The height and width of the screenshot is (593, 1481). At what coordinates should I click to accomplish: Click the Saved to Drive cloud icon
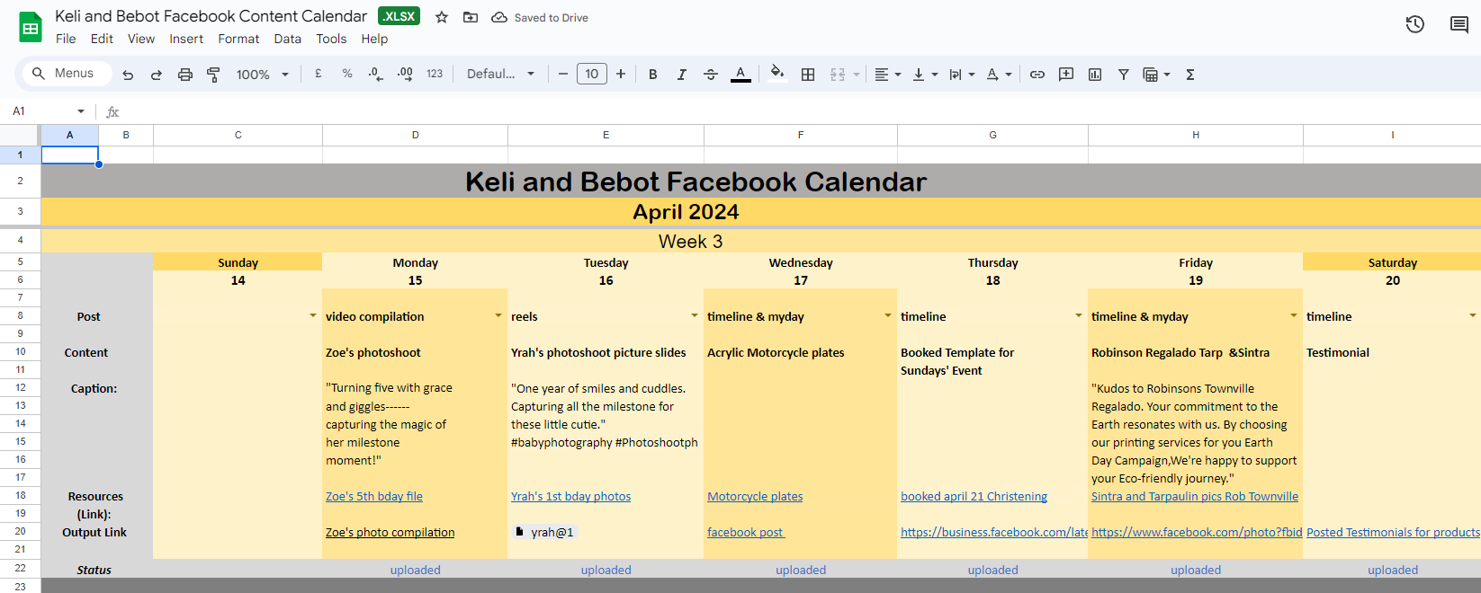499,17
